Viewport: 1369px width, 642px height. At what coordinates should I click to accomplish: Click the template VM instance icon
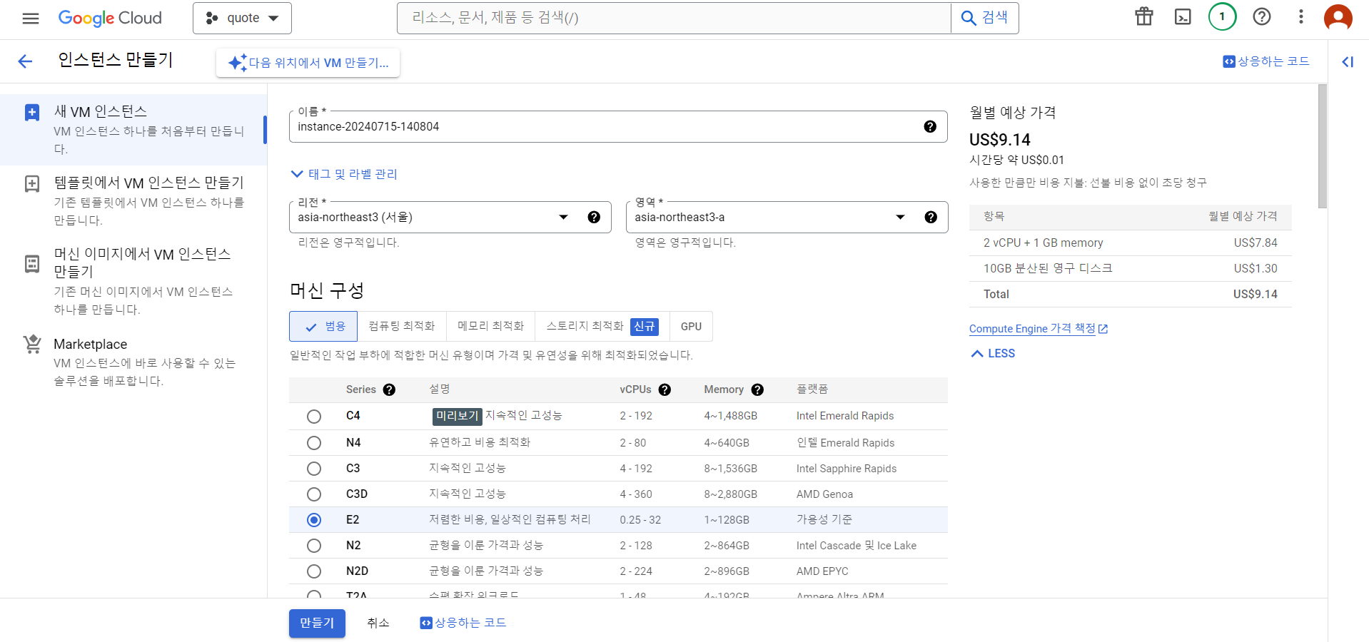(x=32, y=184)
